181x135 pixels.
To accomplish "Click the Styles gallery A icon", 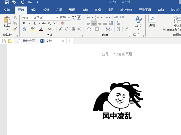I will coord(138,19).
